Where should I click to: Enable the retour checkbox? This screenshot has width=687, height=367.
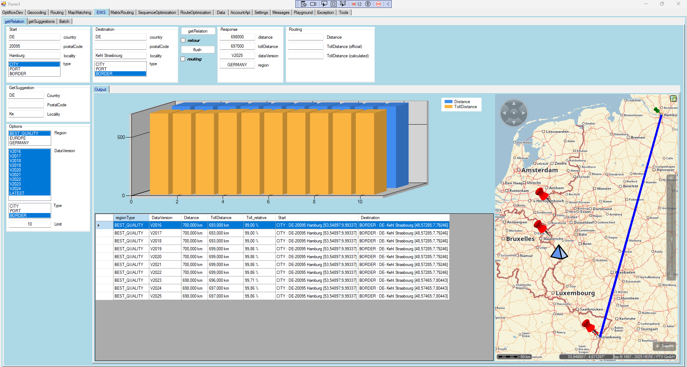[183, 40]
